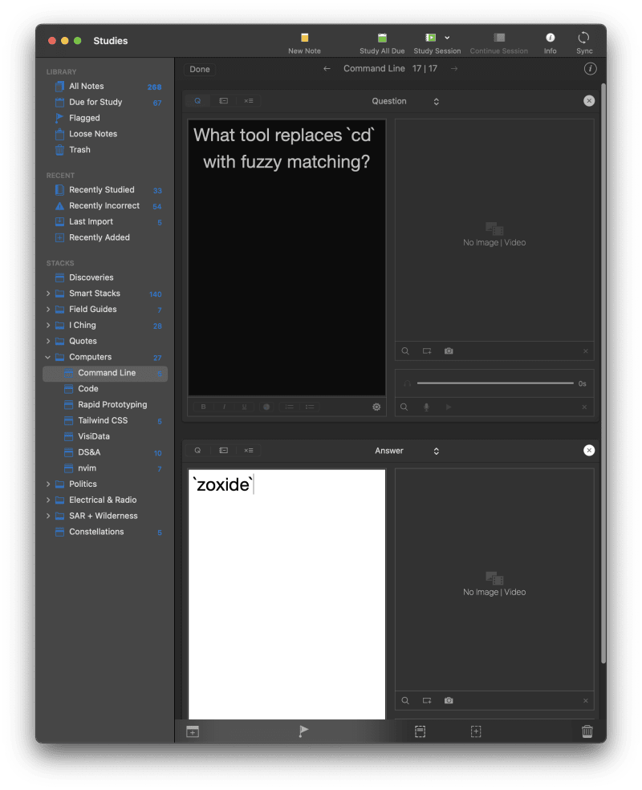Delete the note with the trash icon

(x=587, y=731)
